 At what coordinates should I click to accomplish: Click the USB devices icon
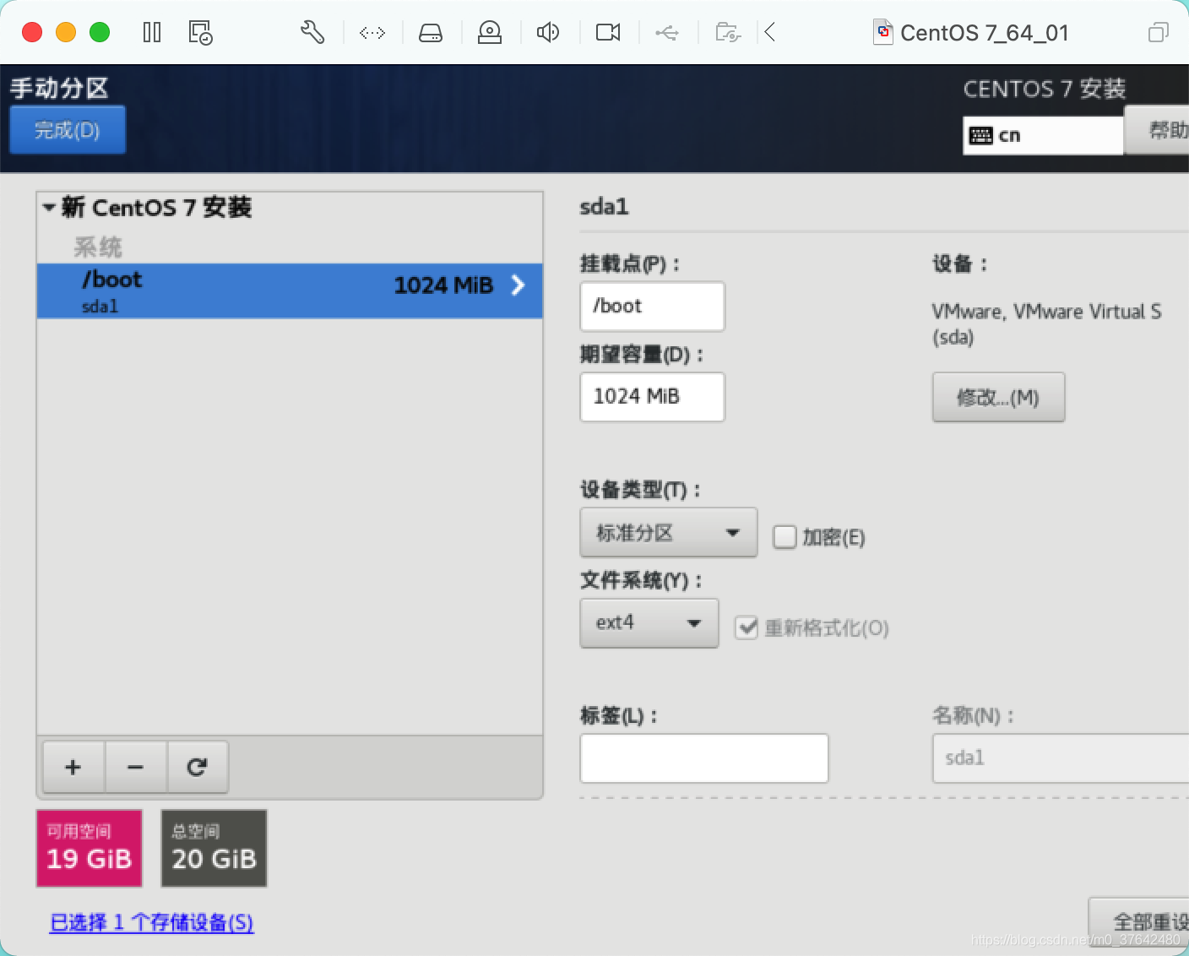667,33
